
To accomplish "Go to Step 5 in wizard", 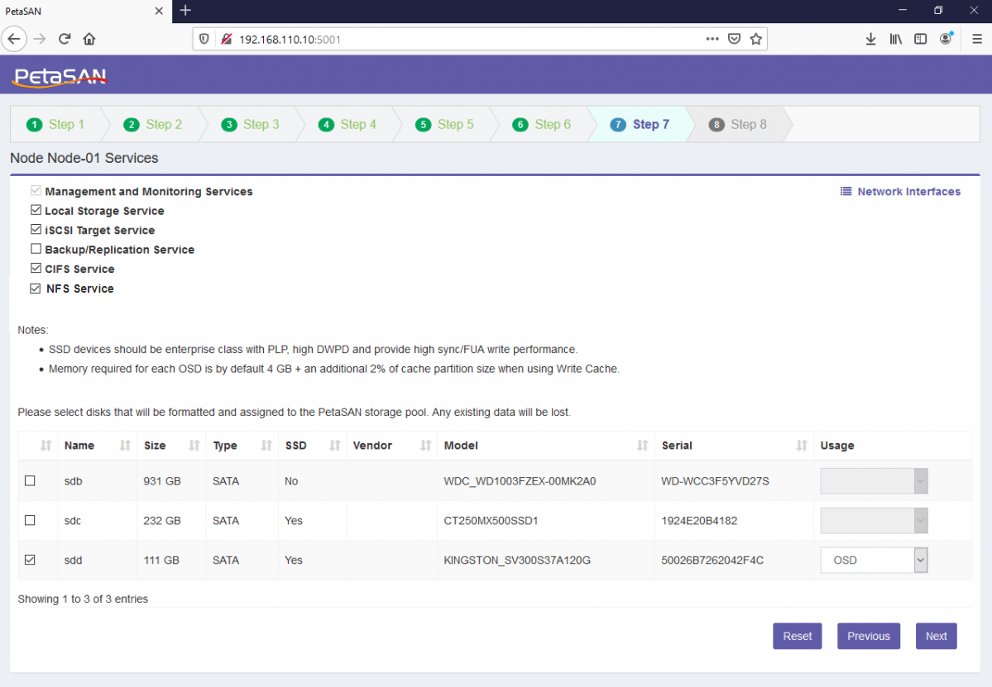I will (444, 125).
